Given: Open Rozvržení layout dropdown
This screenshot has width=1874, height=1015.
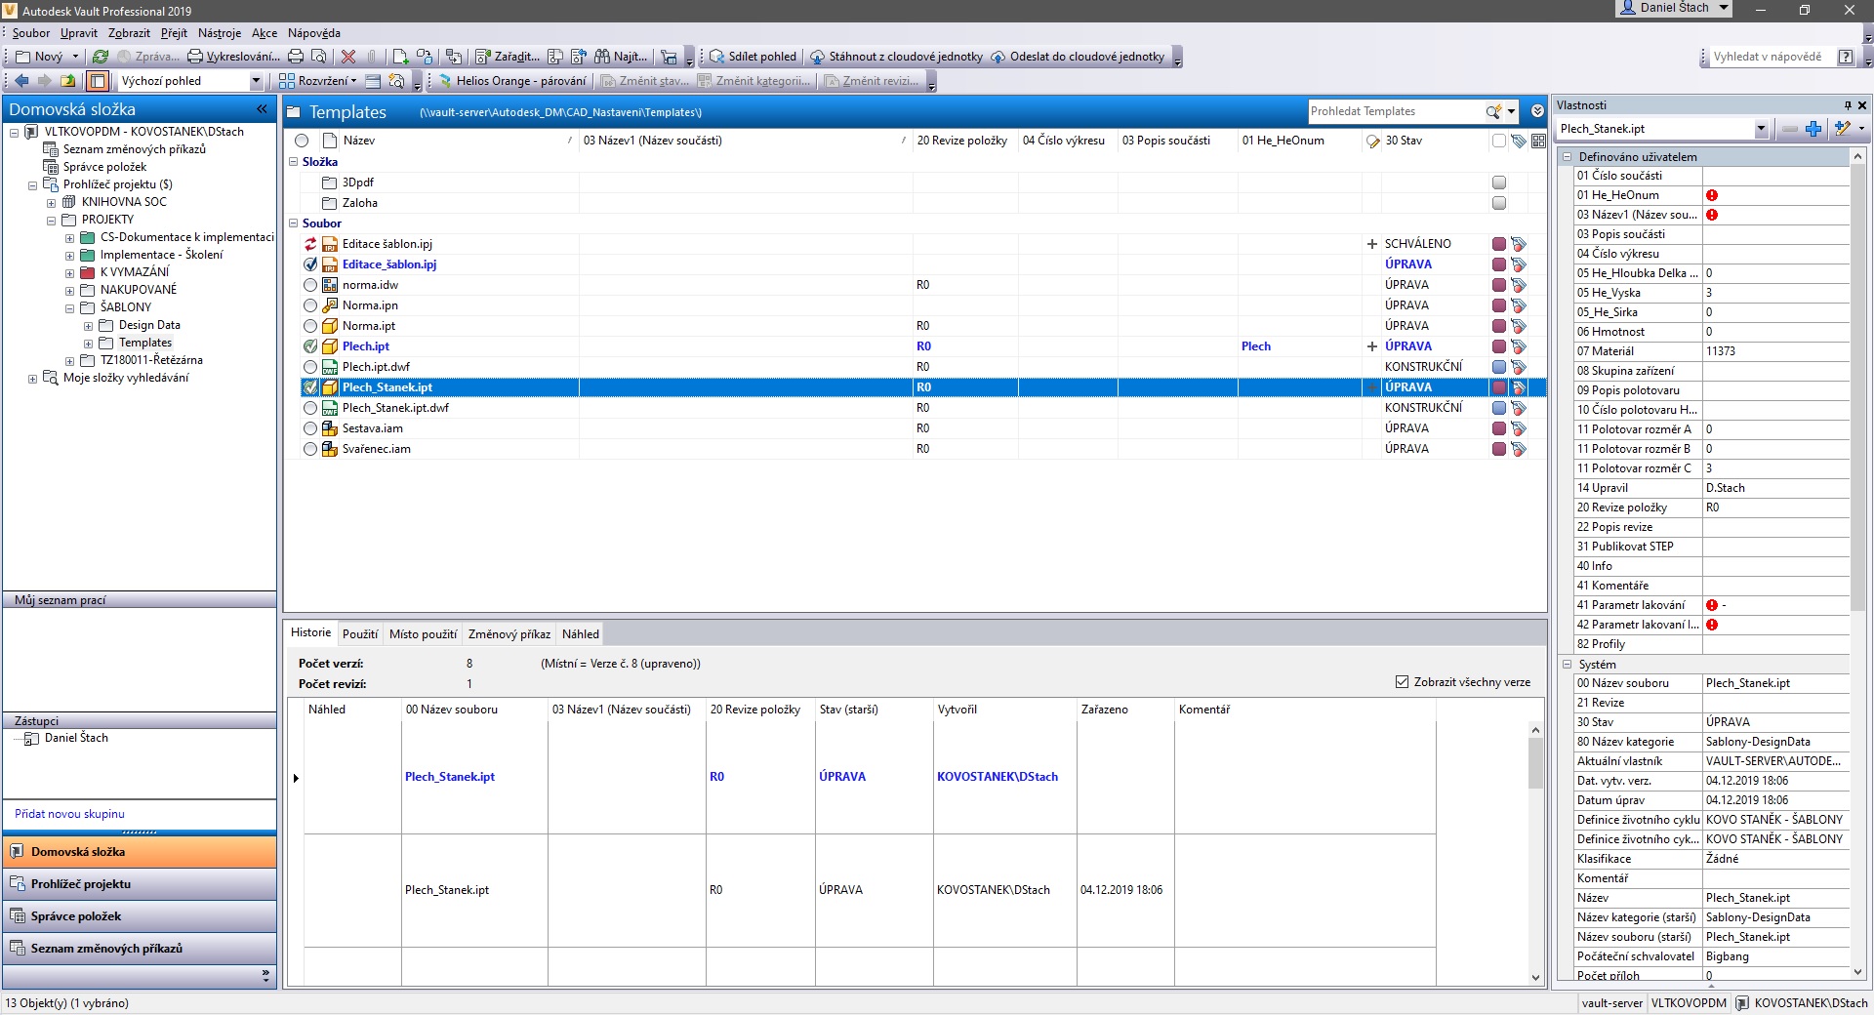Looking at the screenshot, I should coord(318,81).
